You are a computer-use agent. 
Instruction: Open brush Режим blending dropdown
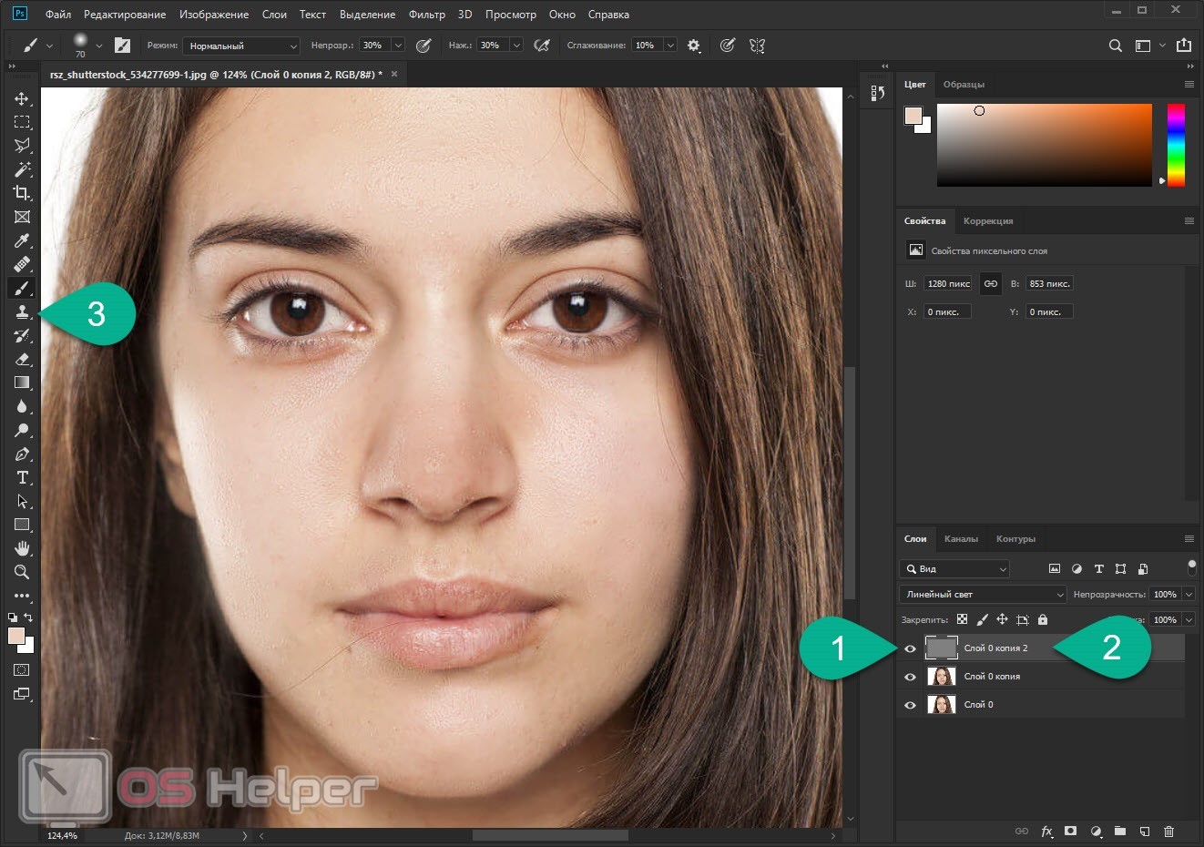241,46
